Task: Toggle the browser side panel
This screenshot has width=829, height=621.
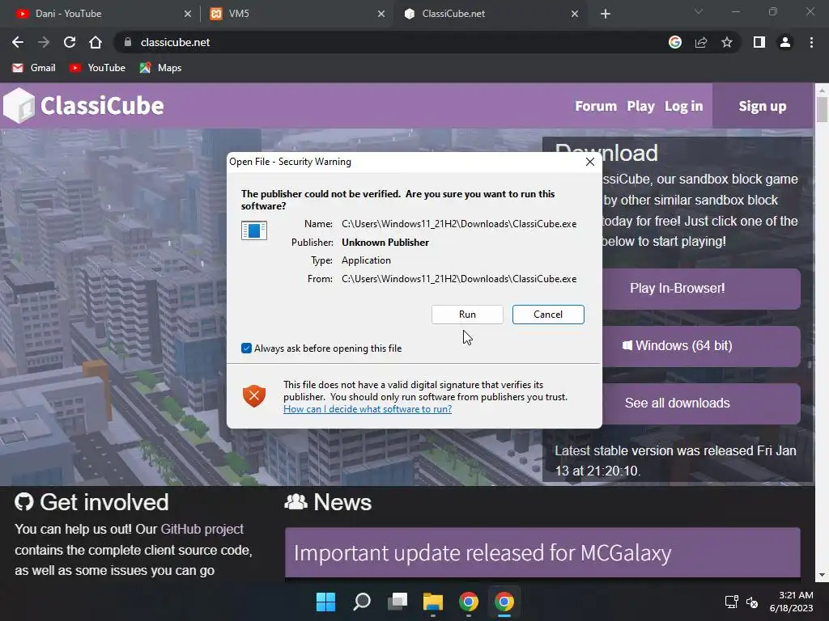Action: pyautogui.click(x=759, y=42)
